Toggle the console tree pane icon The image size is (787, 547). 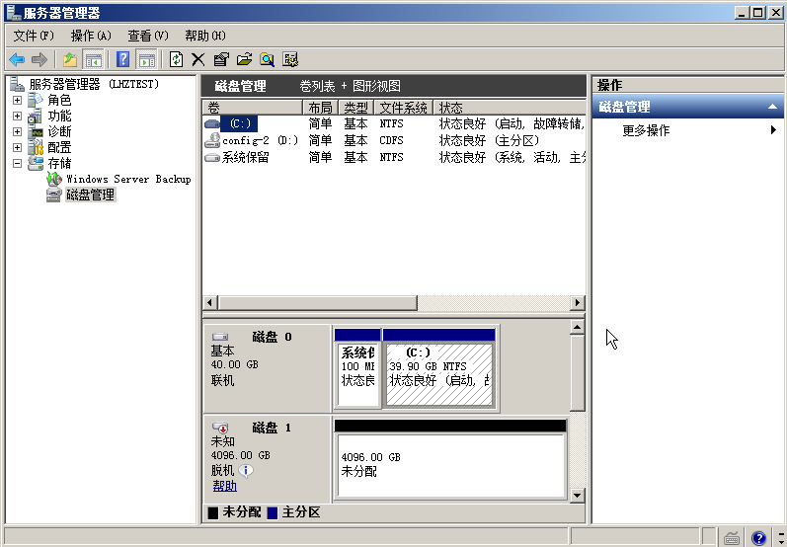(93, 59)
